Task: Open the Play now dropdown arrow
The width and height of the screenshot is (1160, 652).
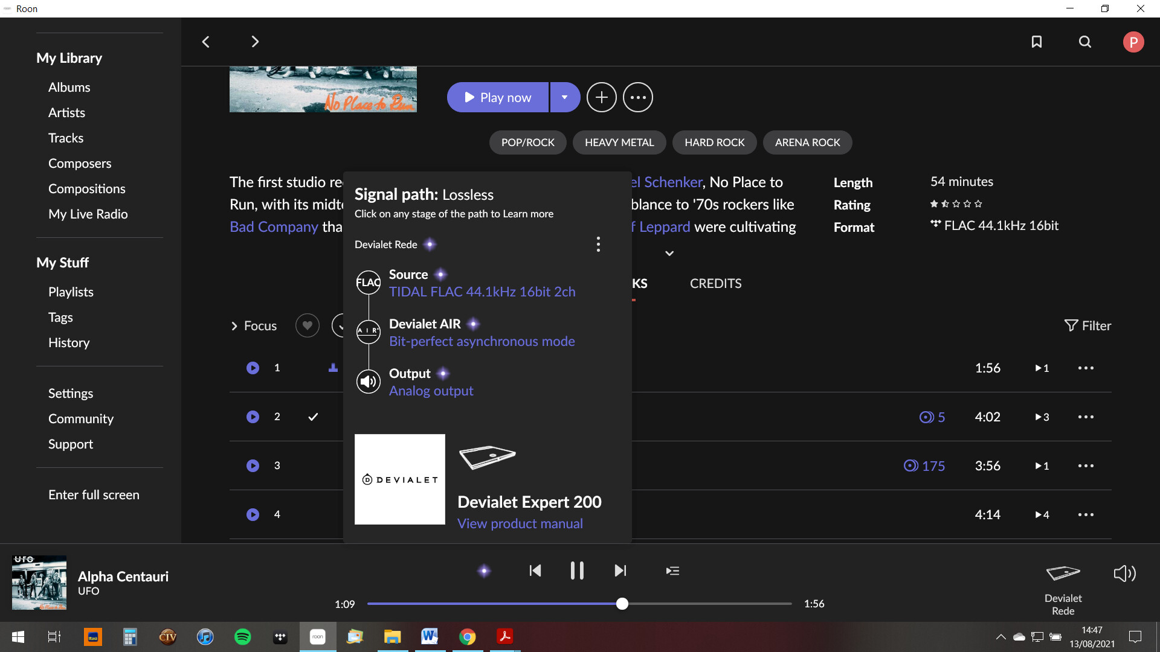Action: pyautogui.click(x=565, y=97)
